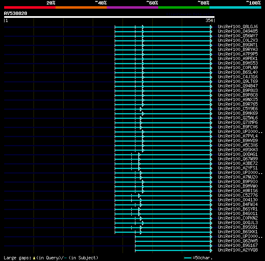The height and width of the screenshot is (261, 265).
Task: Select the UniRef100_B6SL40 label
Action: tap(238, 72)
